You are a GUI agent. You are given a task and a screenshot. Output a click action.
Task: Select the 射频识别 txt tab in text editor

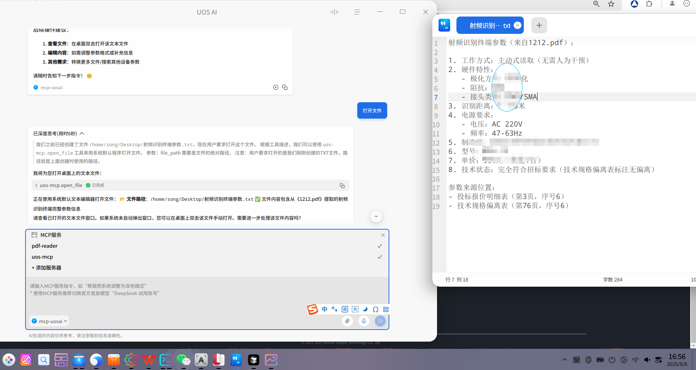490,25
